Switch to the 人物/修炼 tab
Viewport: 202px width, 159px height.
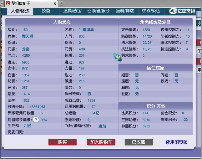click(x=20, y=11)
